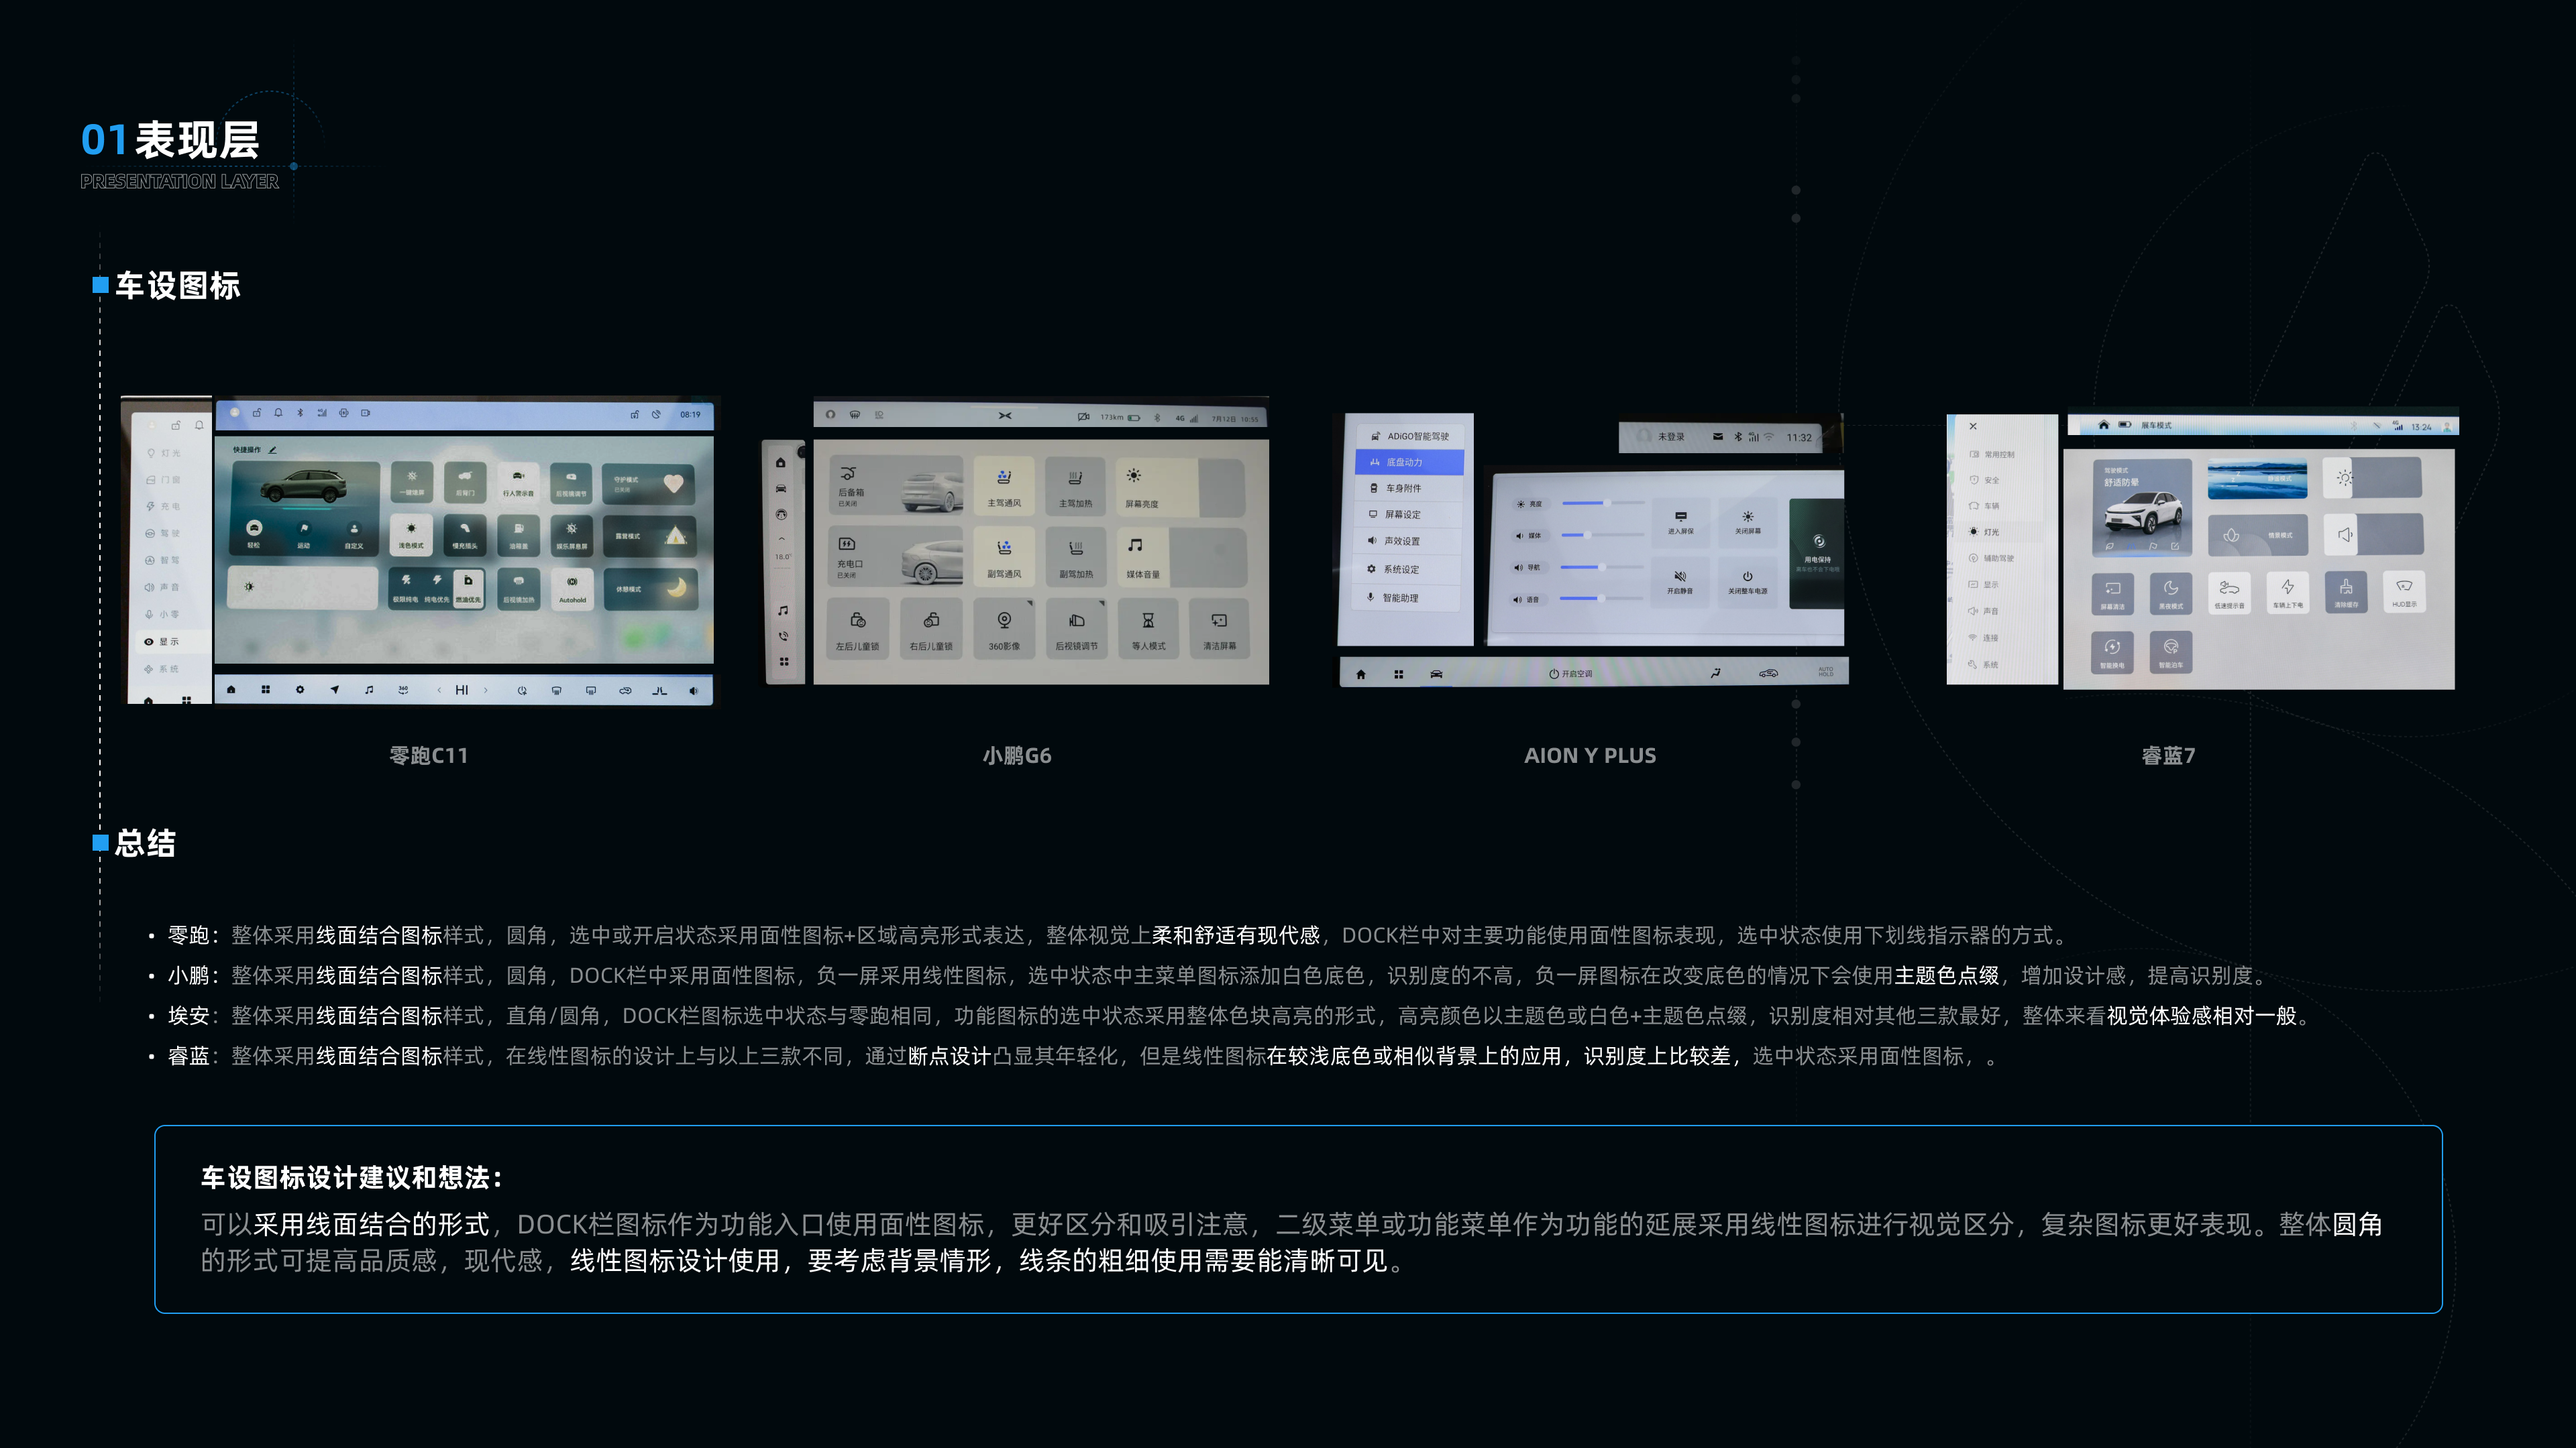Screen dimensions: 2576x1448
Task: Click right chevron beside HI fan setting
Action: (486, 690)
